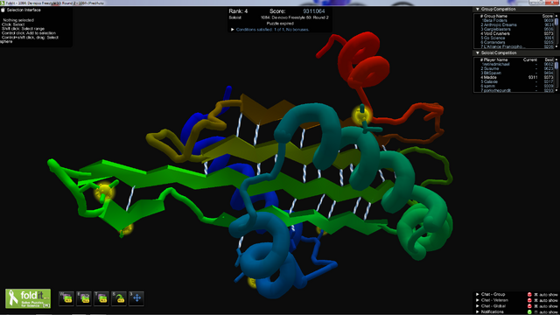Click the yellow highlighted sidechain on green sheet
The width and height of the screenshot is (560, 315).
pos(104,192)
